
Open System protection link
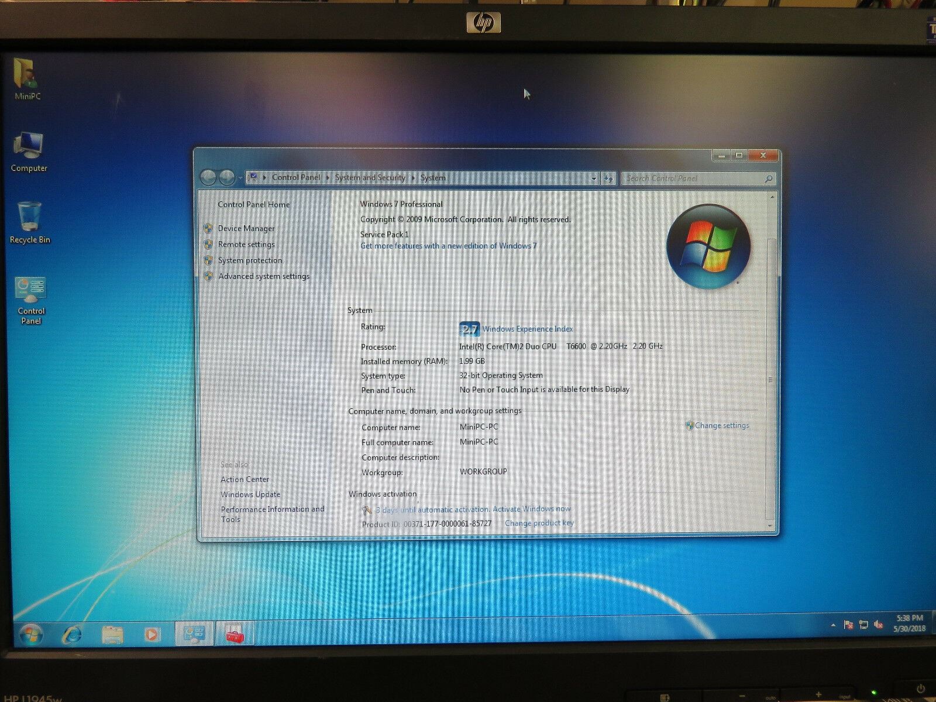(250, 260)
